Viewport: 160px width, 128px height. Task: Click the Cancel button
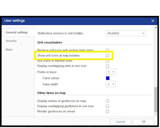pos(121,122)
